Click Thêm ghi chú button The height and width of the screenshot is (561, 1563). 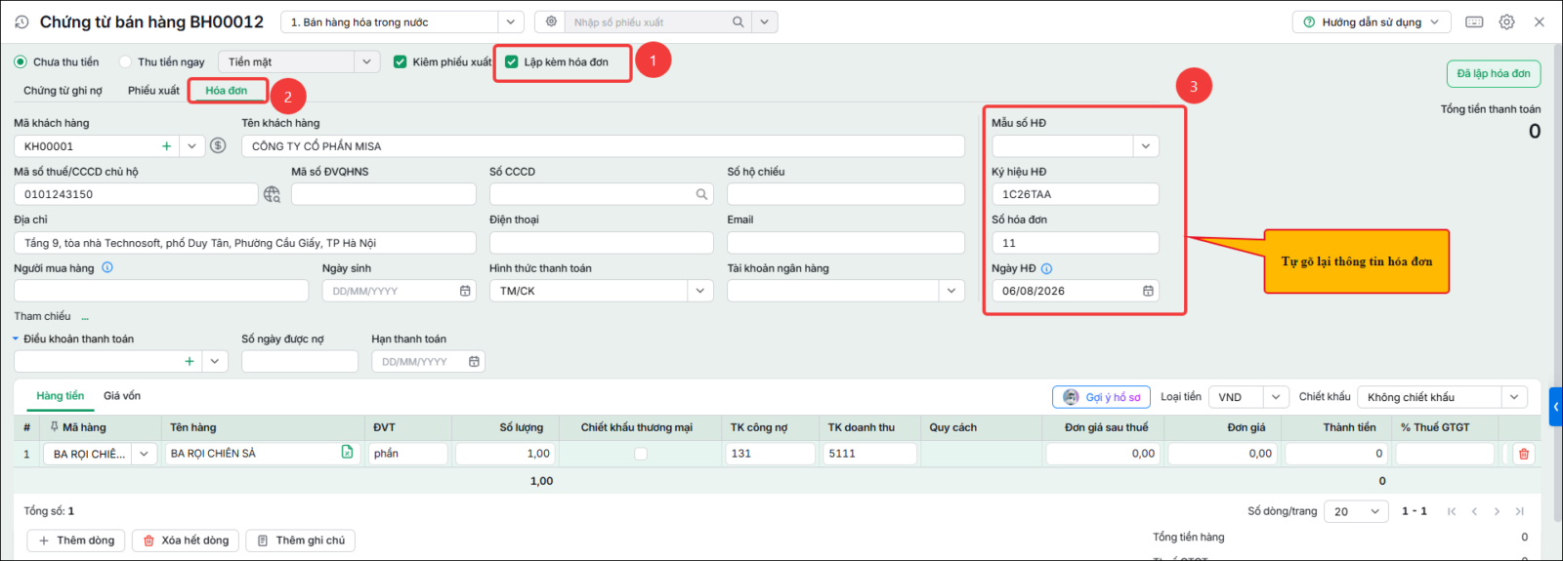(x=300, y=541)
